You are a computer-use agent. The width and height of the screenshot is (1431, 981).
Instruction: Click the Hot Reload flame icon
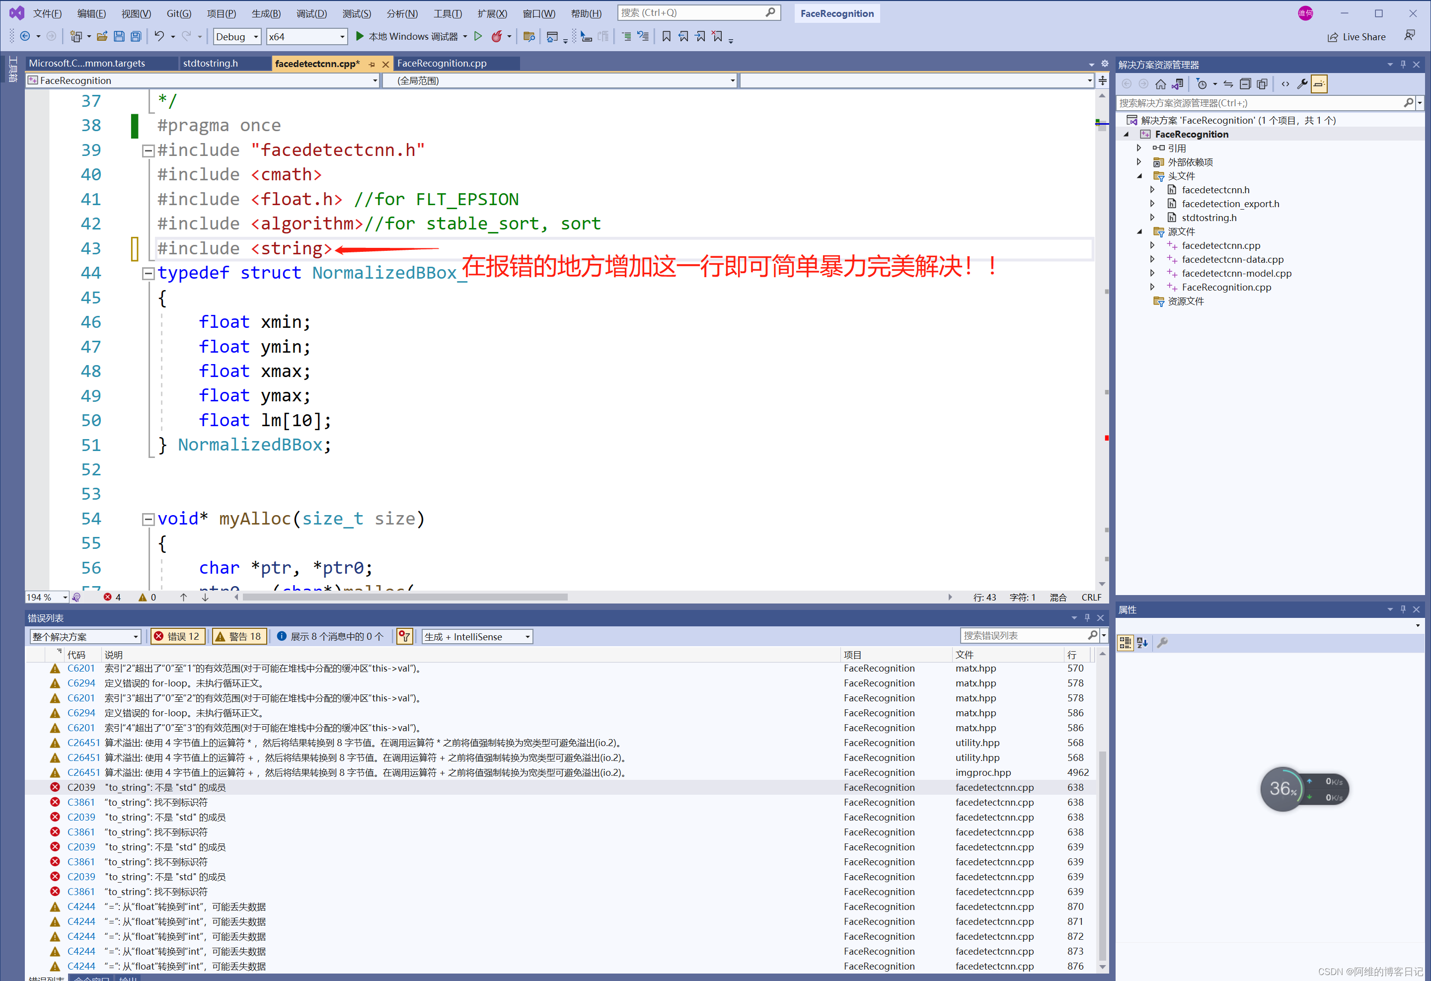(x=497, y=36)
